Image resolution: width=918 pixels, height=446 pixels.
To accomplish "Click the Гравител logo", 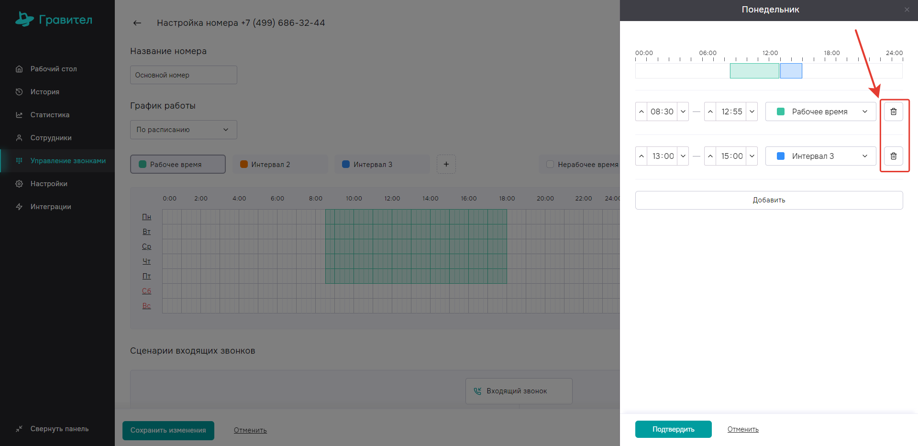I will [x=54, y=19].
